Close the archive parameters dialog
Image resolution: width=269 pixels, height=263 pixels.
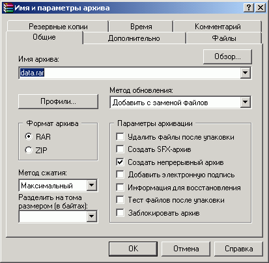coord(261,8)
